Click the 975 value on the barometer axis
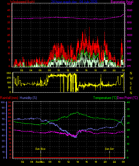 click(129, 66)
